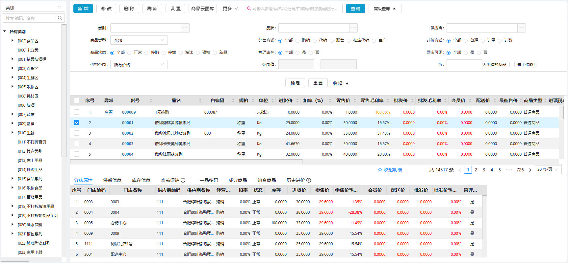Screen dimensions: 568x263
Task: Click the category search magnifier icon
Action: click(x=60, y=18)
